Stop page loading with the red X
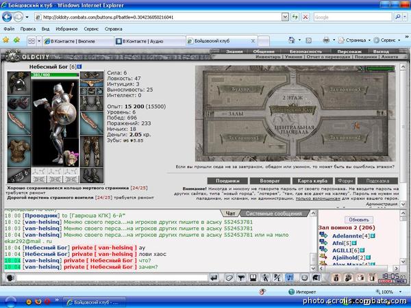Viewport: 411px width, 308px height. (306, 17)
